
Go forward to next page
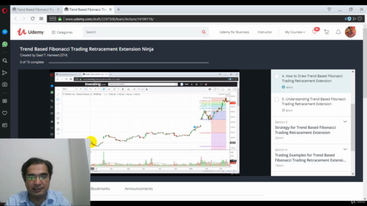click(24, 19)
